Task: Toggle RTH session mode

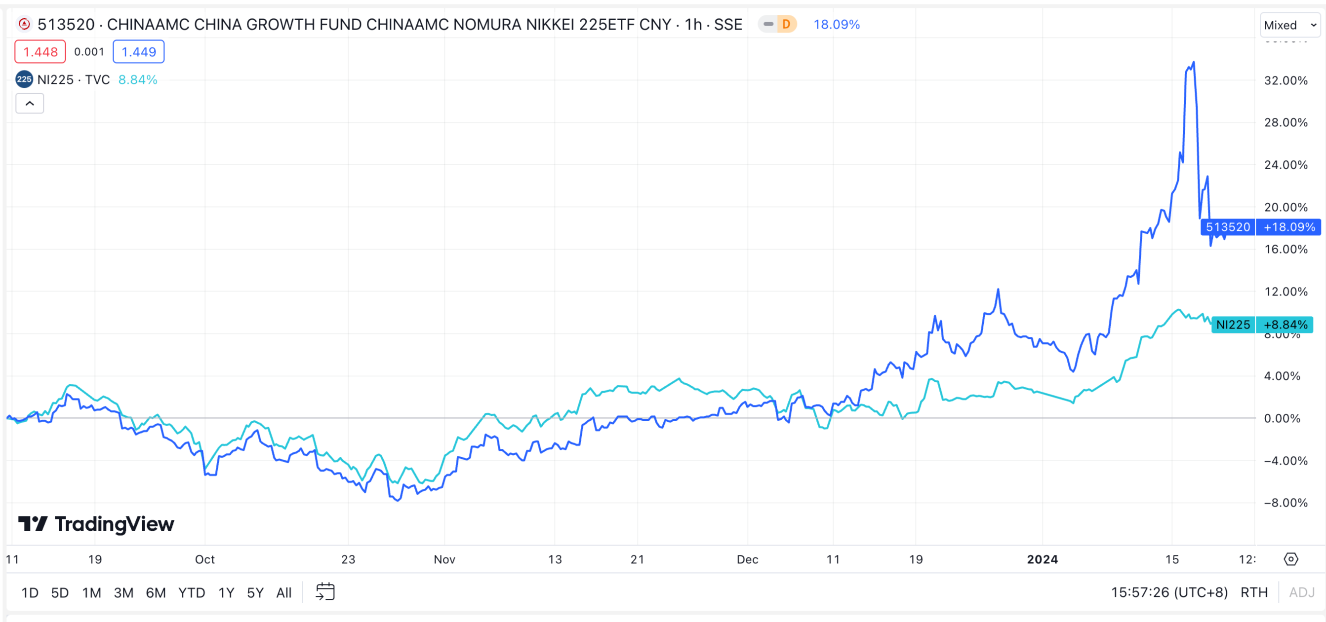Action: [1253, 592]
